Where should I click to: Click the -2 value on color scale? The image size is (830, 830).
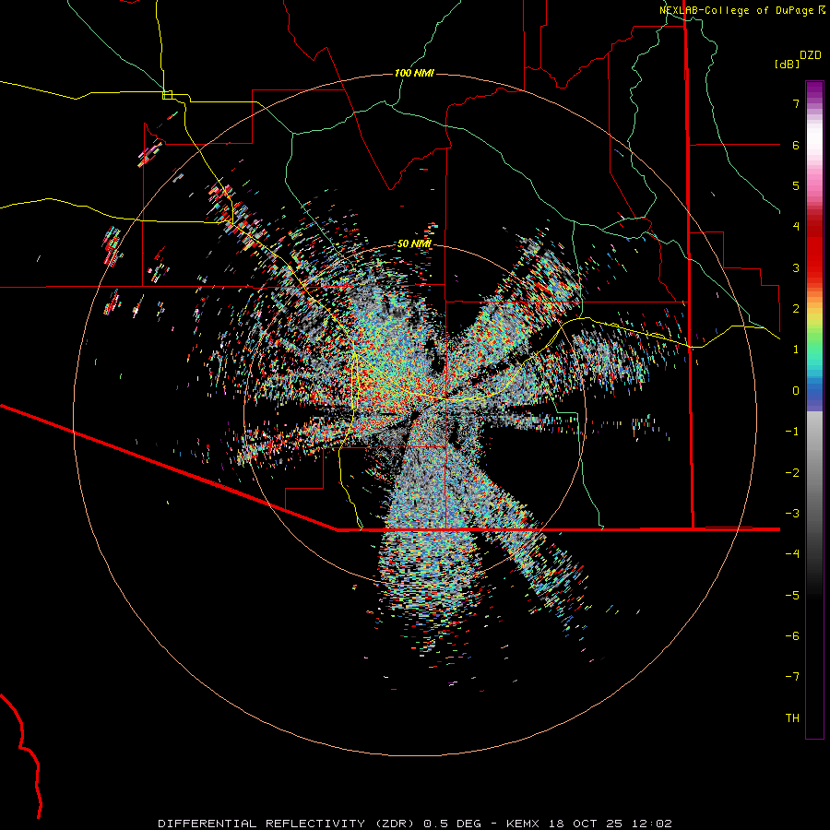(x=792, y=473)
